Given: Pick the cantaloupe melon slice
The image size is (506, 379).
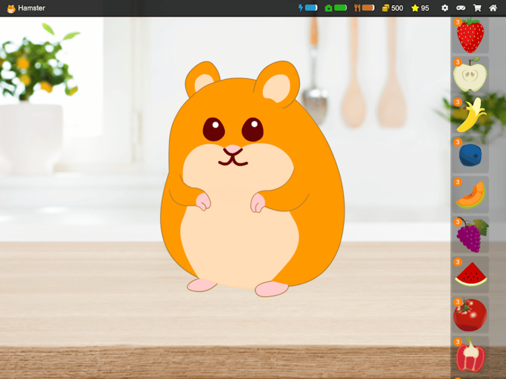Looking at the screenshot, I should coord(470,195).
